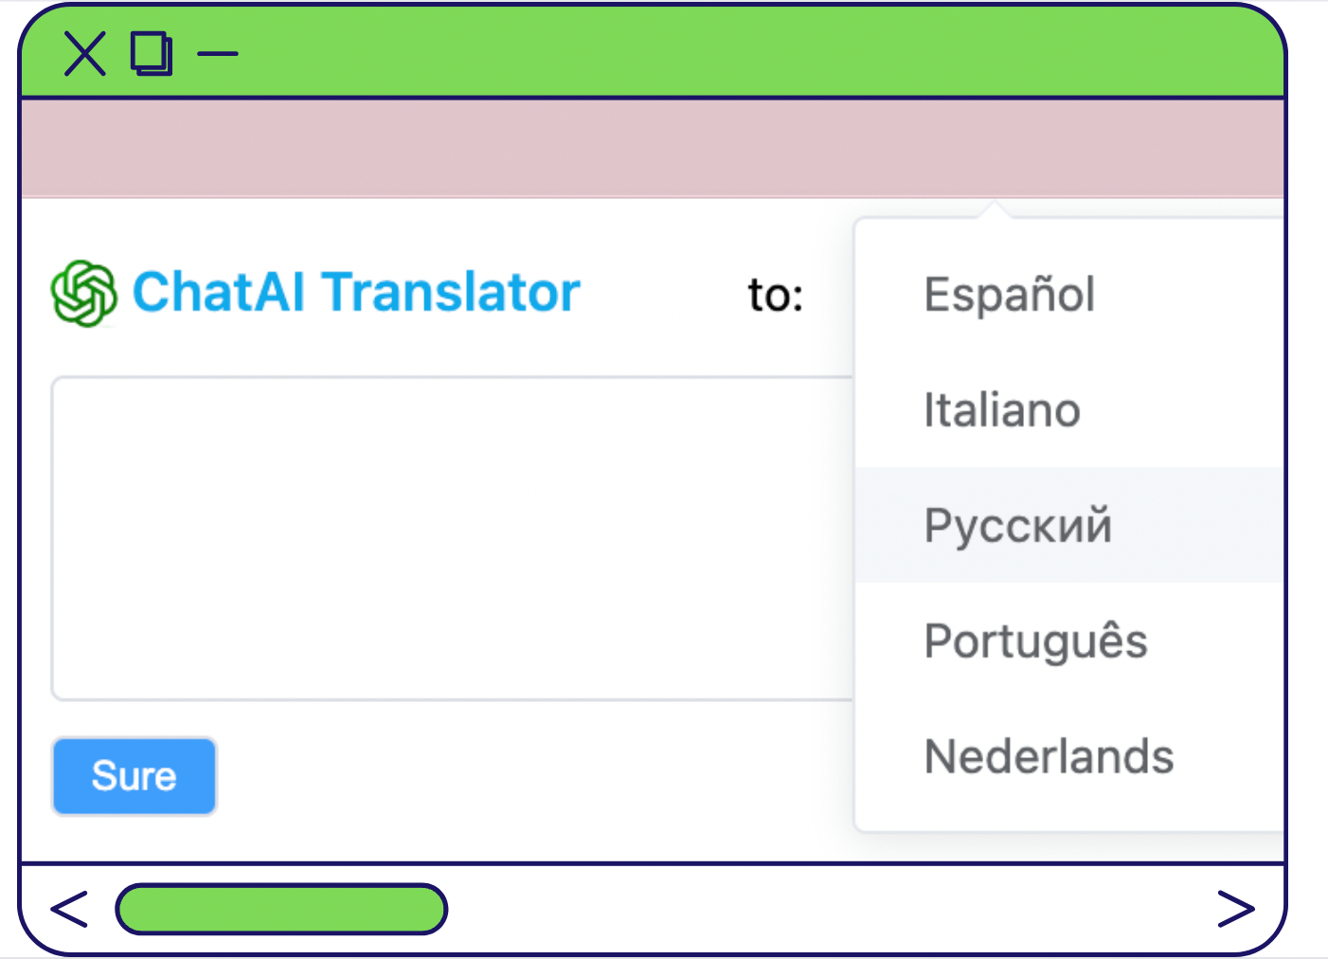Click the empty scrollbar track area

824,909
